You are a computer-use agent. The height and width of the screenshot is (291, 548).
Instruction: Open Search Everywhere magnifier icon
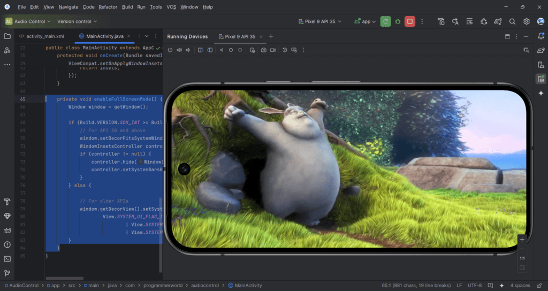512,21
